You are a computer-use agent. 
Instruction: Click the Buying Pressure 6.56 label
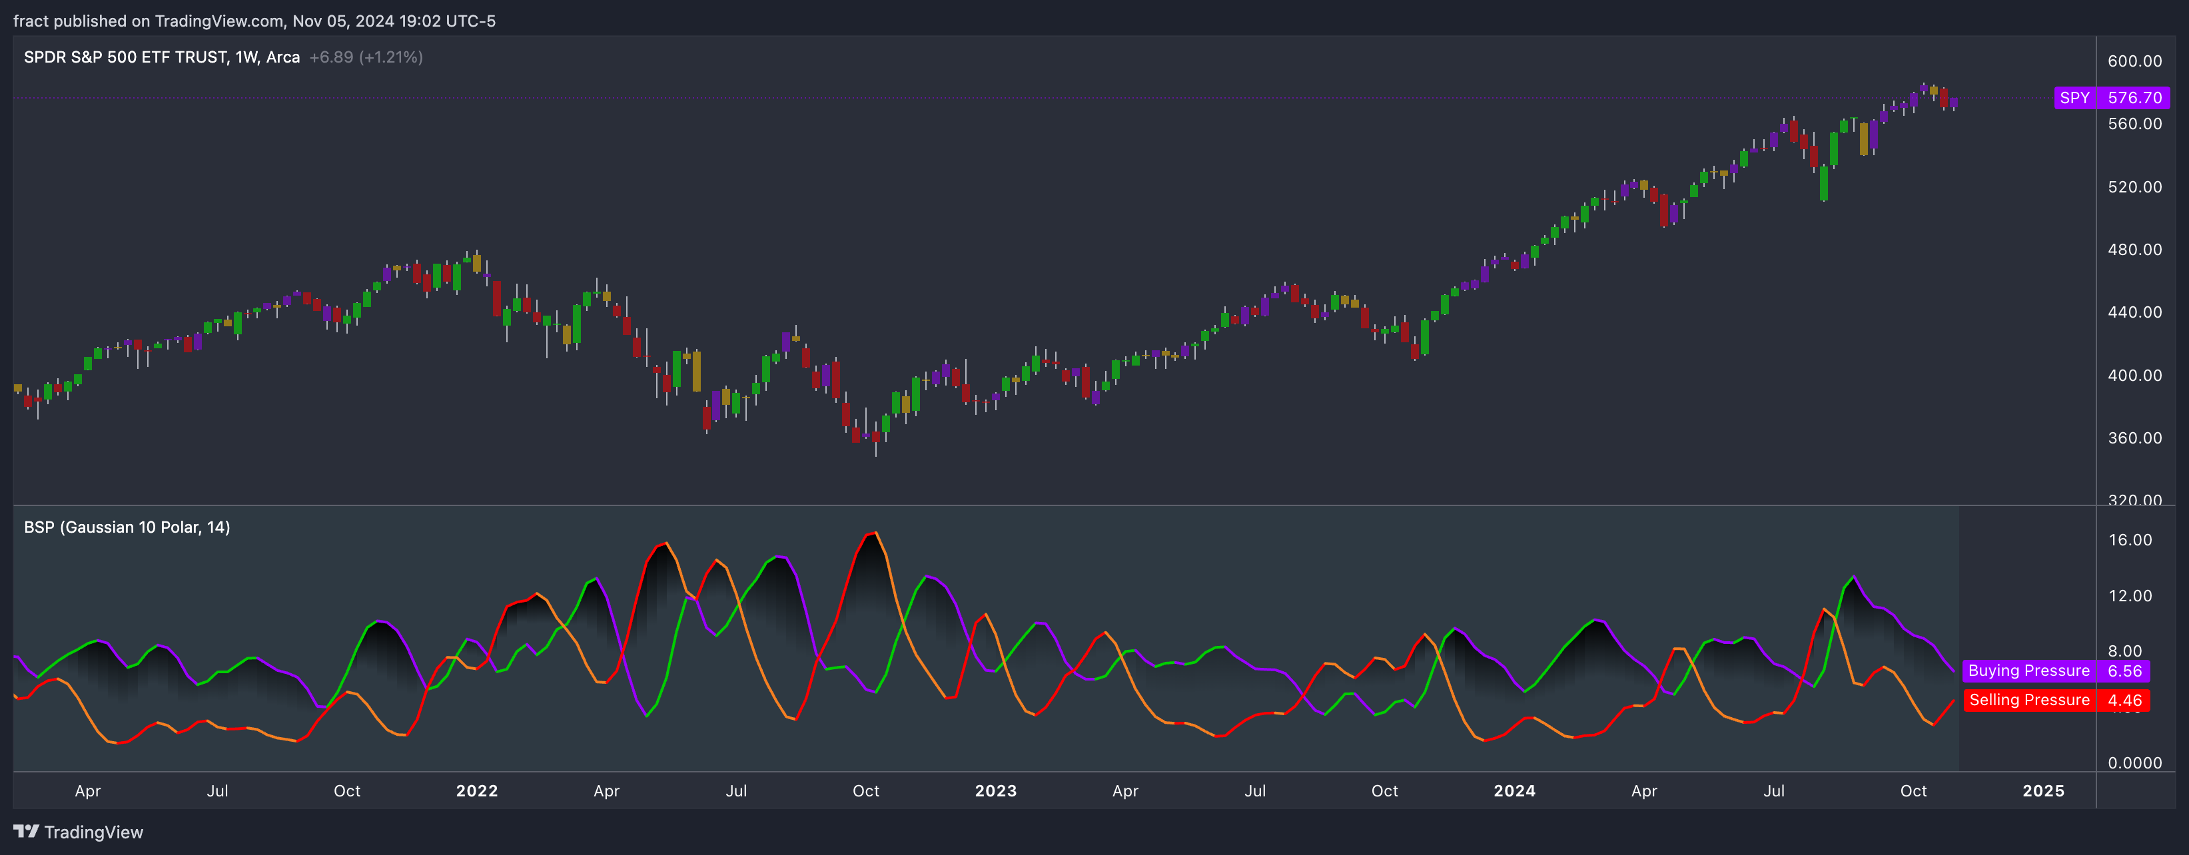[x=2056, y=671]
